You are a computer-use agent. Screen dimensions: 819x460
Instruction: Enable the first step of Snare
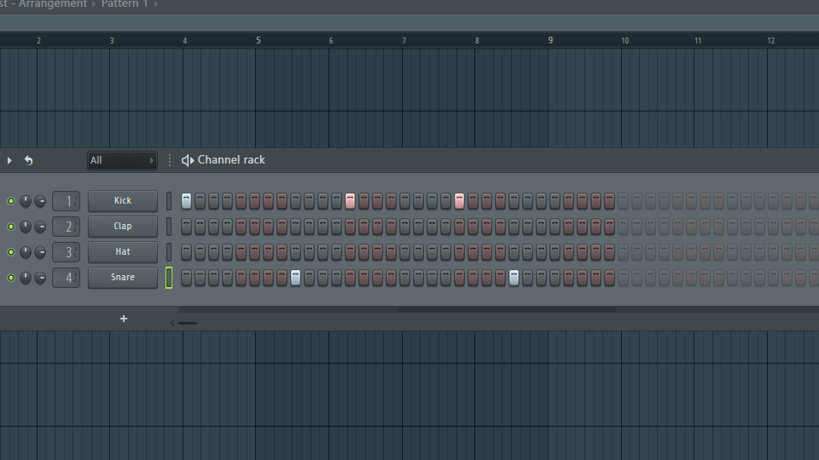point(187,278)
